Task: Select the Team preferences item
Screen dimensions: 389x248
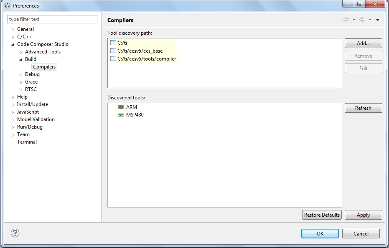Action: 23,134
